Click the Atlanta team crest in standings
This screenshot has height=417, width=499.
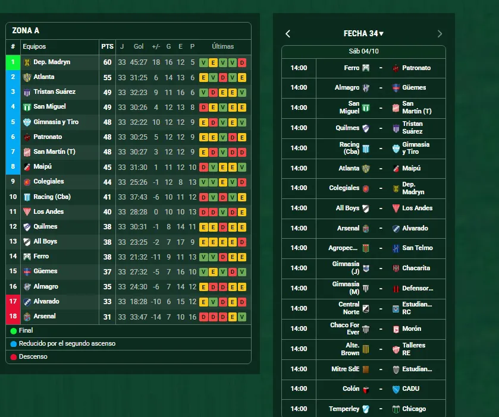pos(27,77)
